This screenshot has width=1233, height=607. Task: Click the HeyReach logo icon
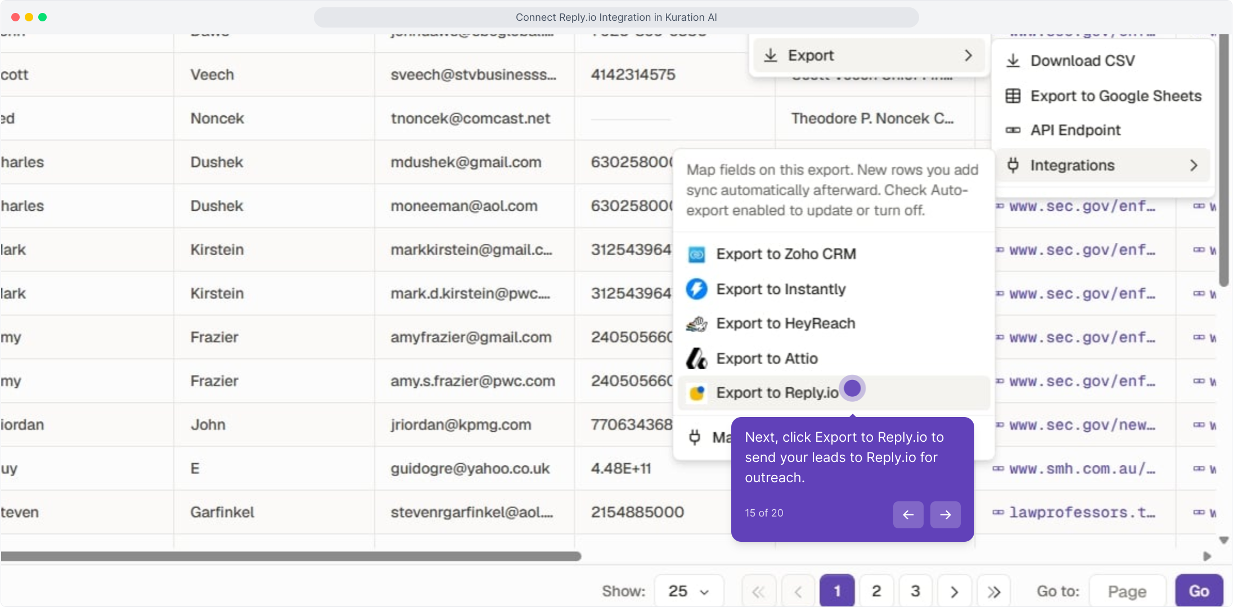click(x=696, y=324)
